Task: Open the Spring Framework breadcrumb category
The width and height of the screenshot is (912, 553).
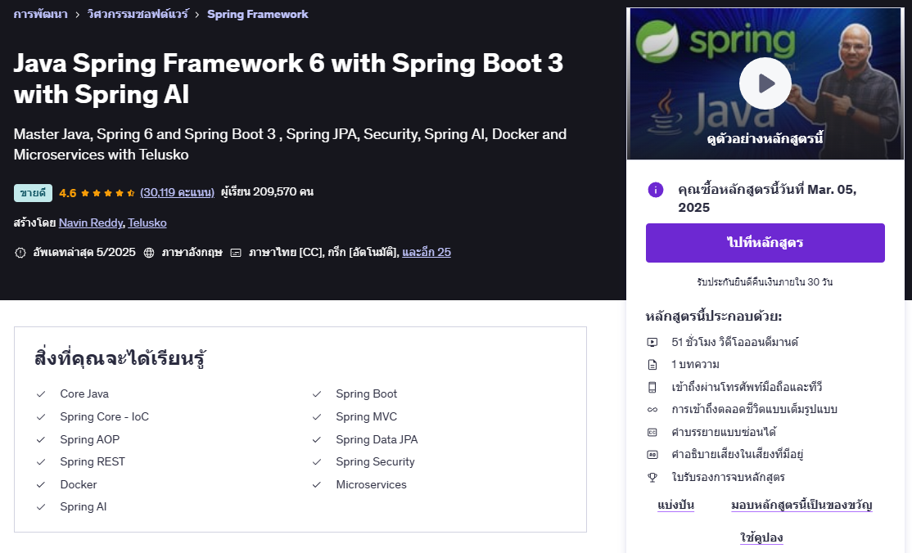Action: [x=258, y=14]
